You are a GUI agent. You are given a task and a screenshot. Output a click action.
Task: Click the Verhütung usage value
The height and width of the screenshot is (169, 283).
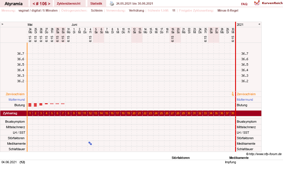pos(136,10)
